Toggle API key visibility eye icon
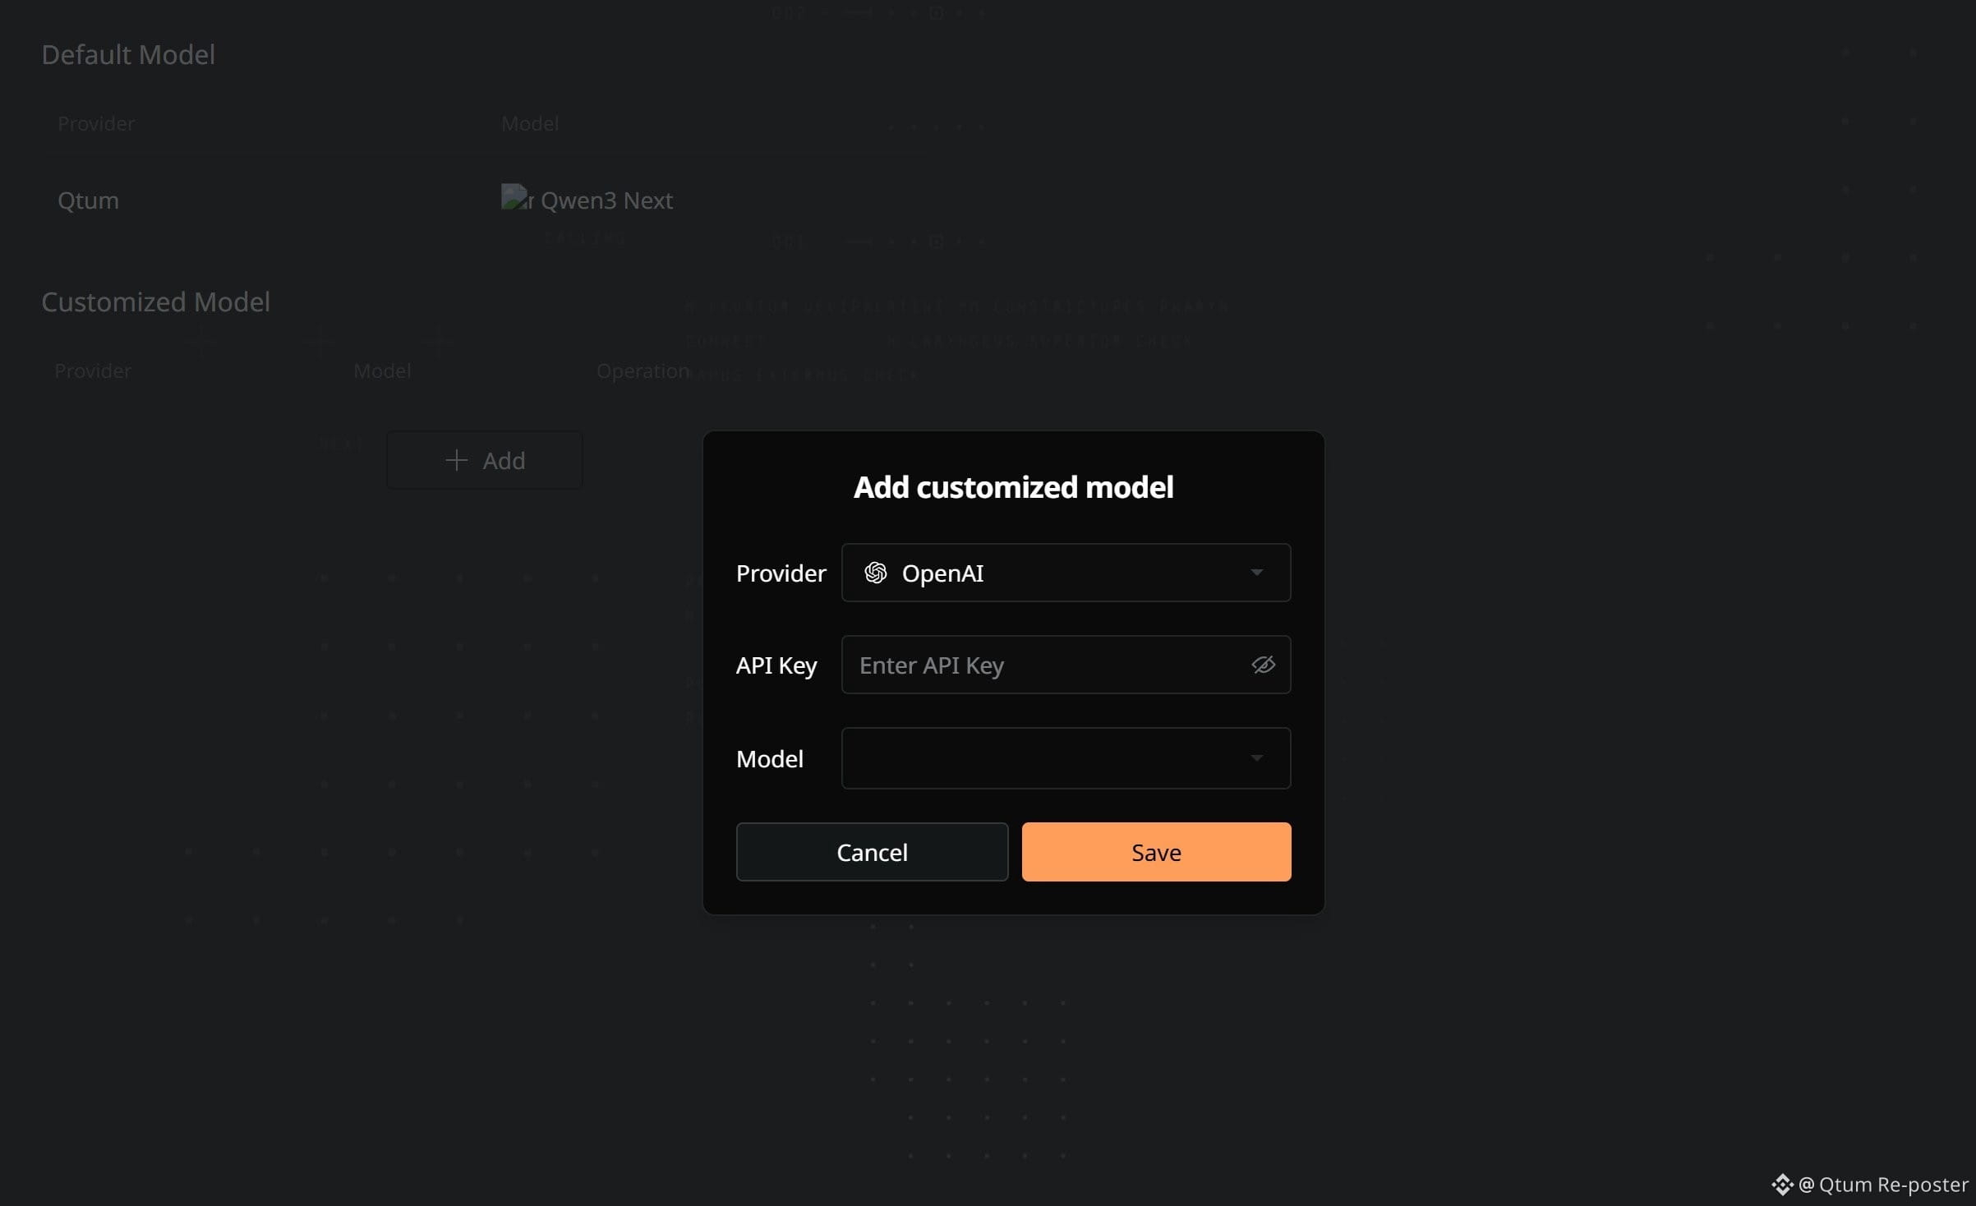 (1263, 665)
